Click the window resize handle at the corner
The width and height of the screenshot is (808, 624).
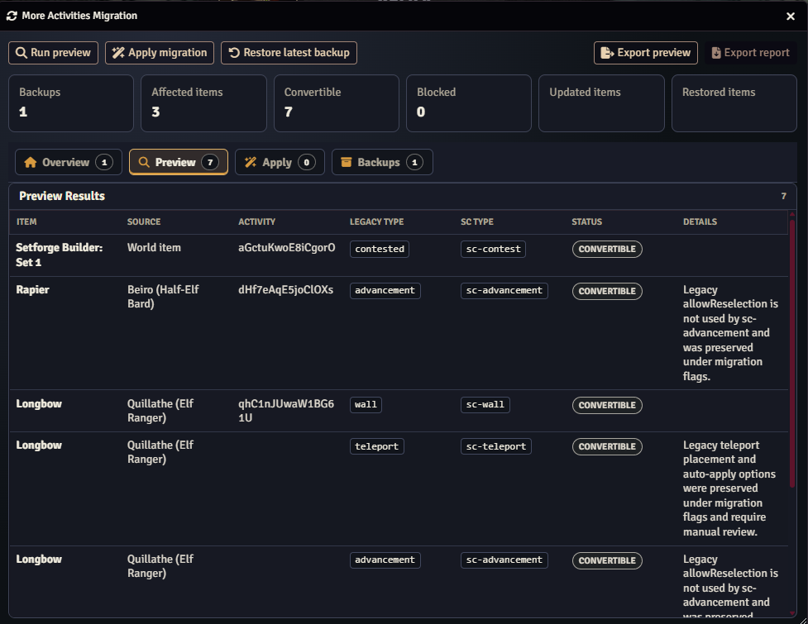(803, 619)
